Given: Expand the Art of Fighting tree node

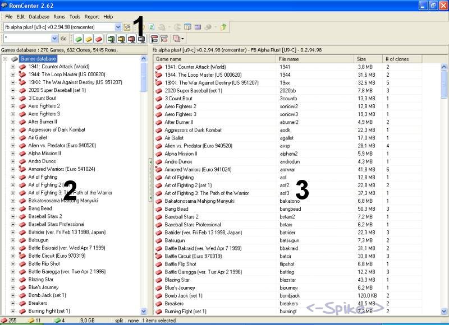Looking at the screenshot, I should (13, 177).
